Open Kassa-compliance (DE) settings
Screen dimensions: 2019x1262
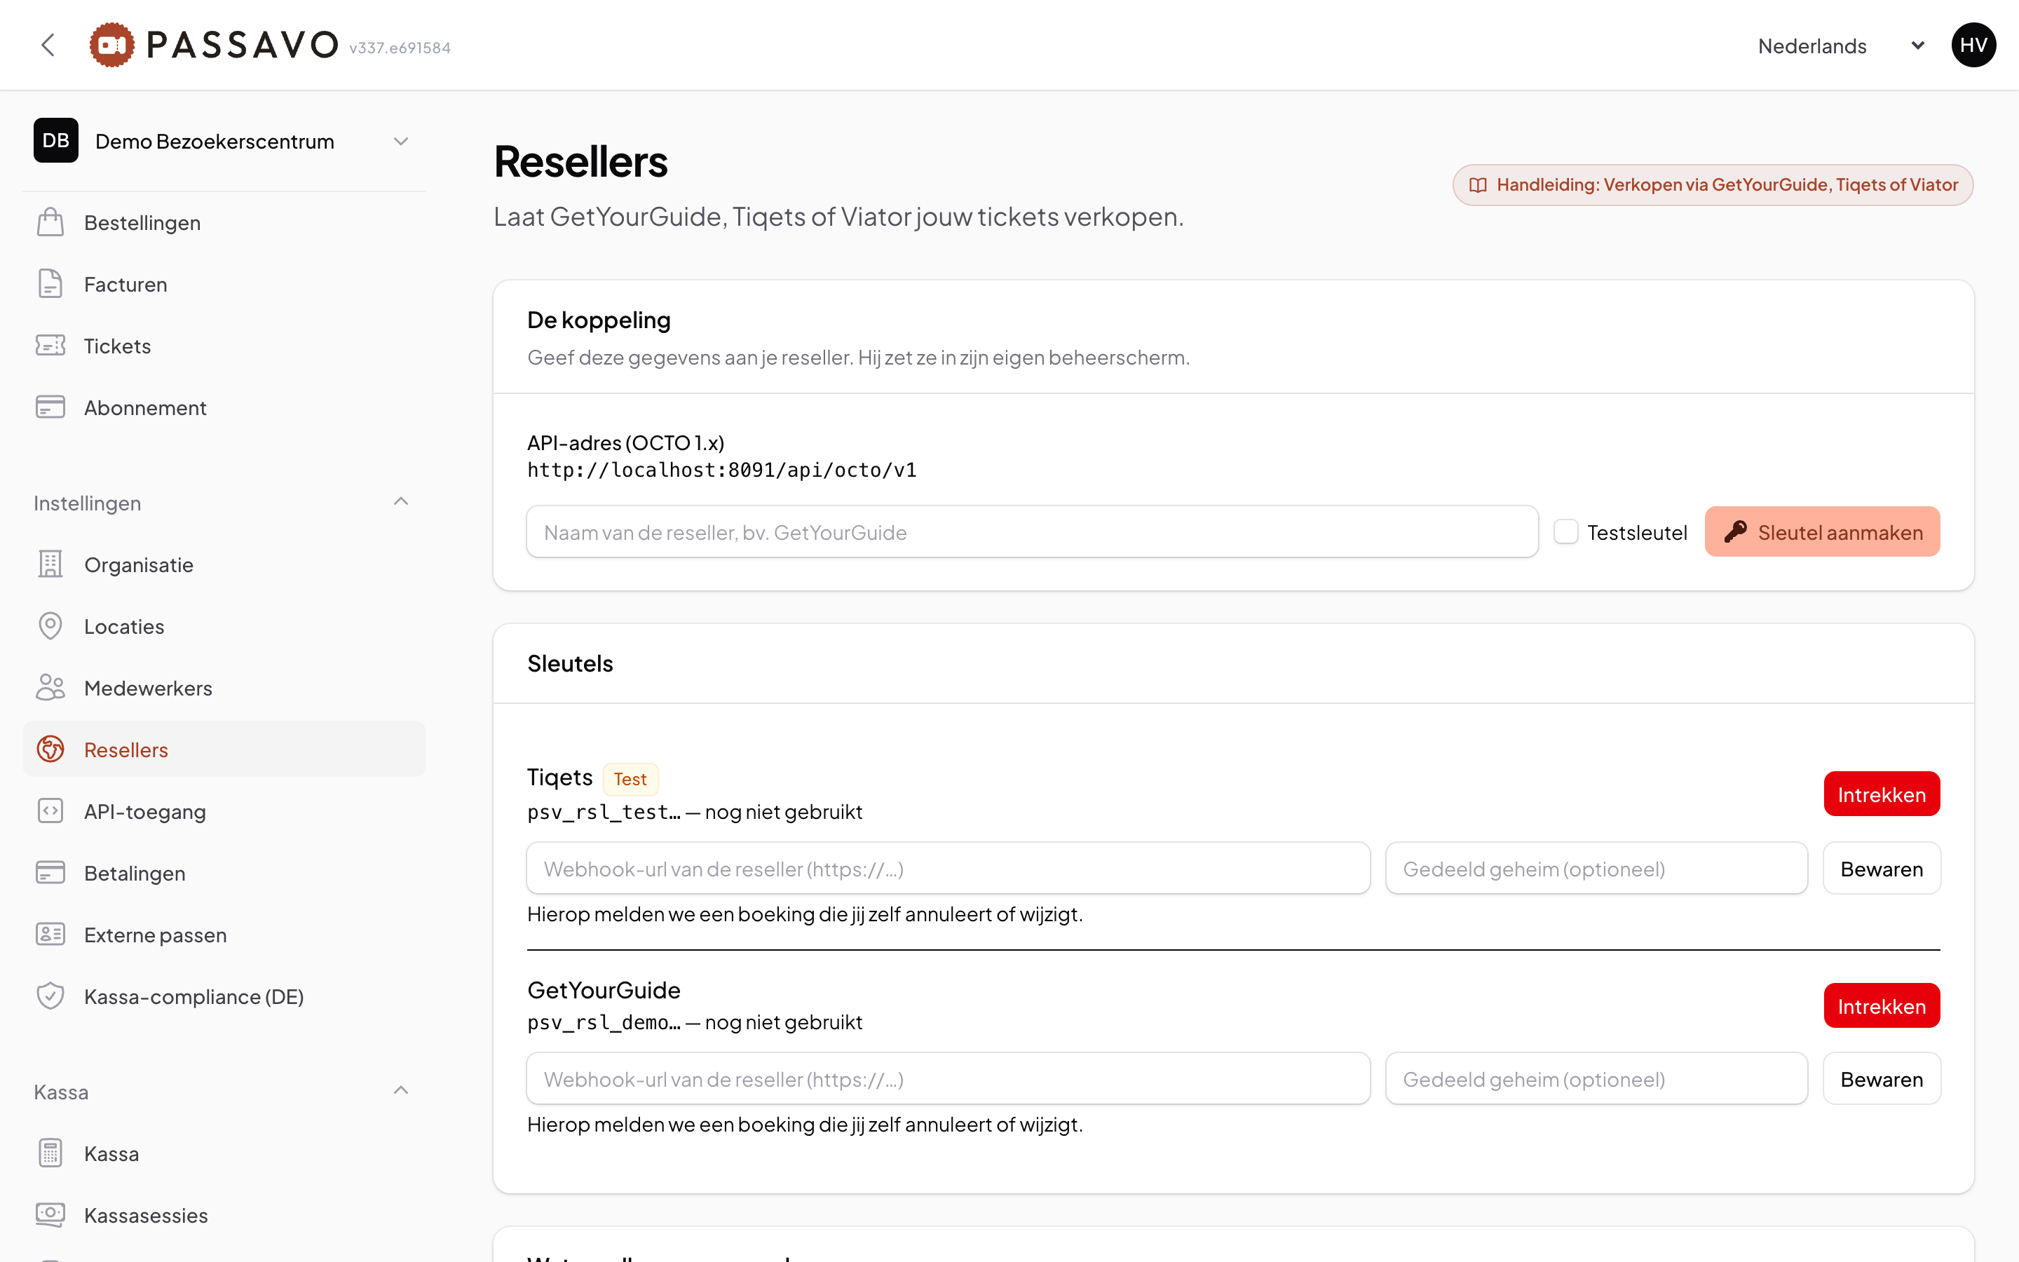(x=224, y=998)
